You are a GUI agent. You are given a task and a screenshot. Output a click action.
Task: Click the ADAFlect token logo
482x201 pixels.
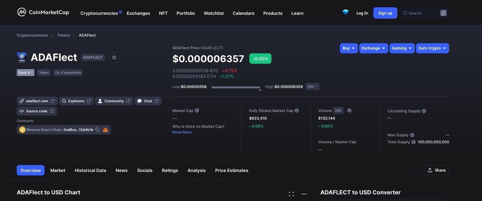22,57
